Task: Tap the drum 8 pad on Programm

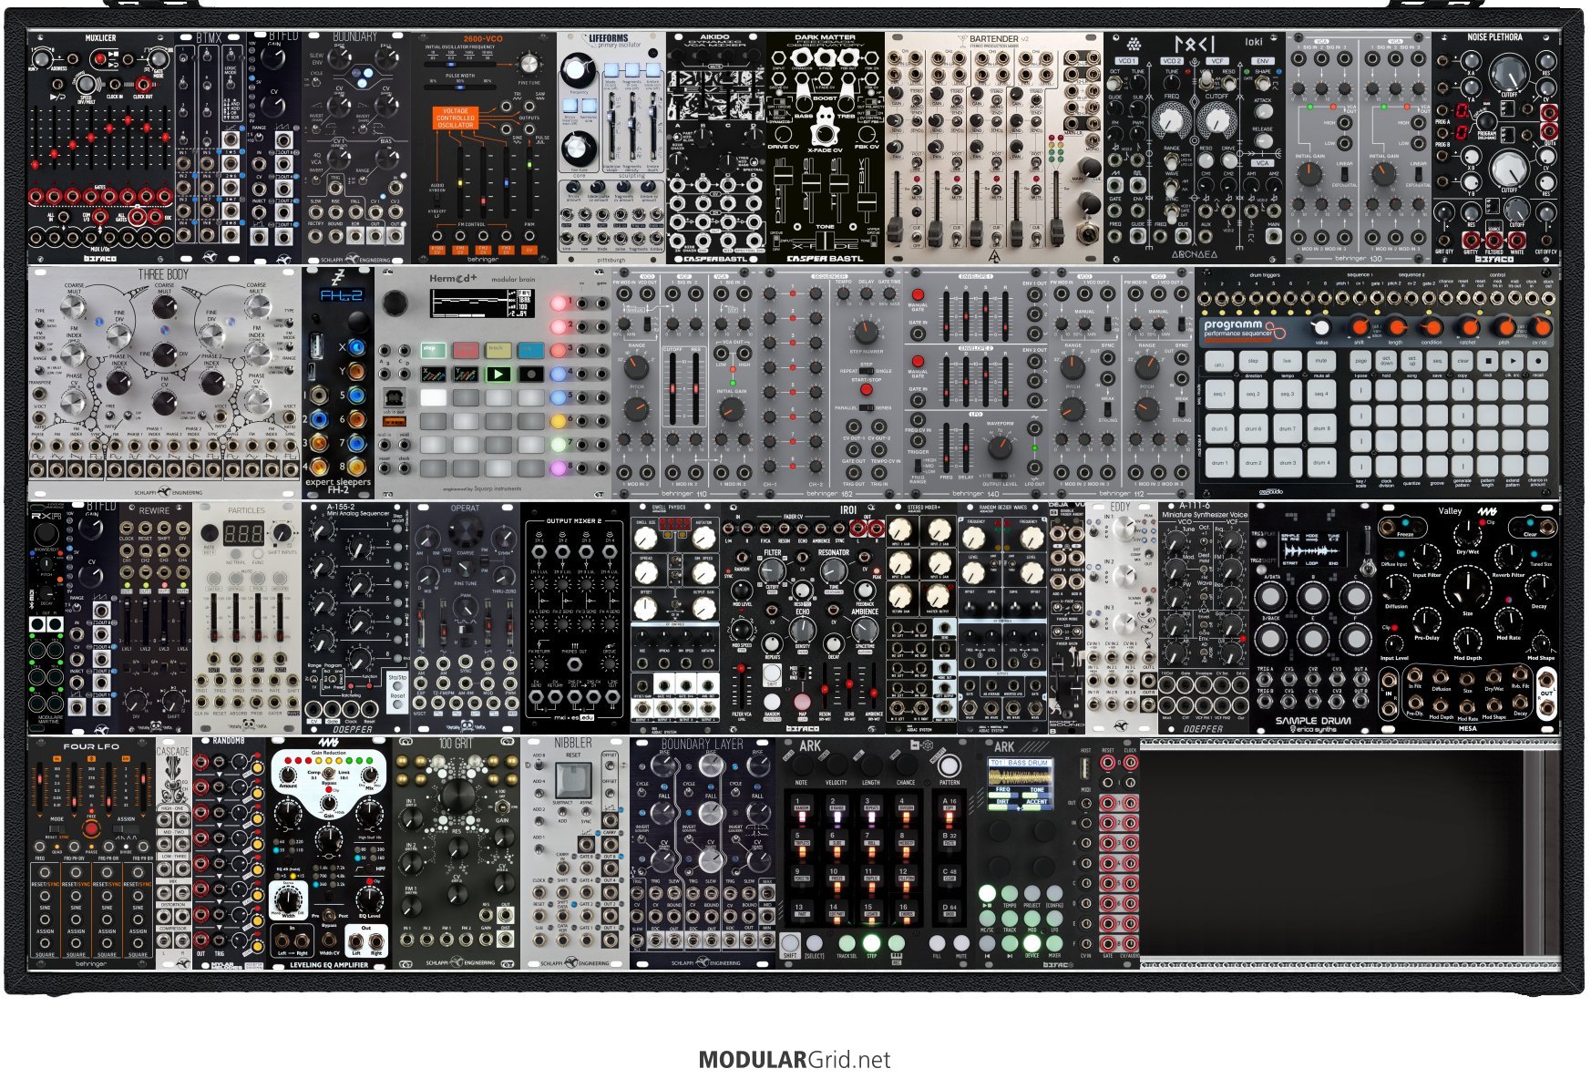Action: pyautogui.click(x=1320, y=428)
